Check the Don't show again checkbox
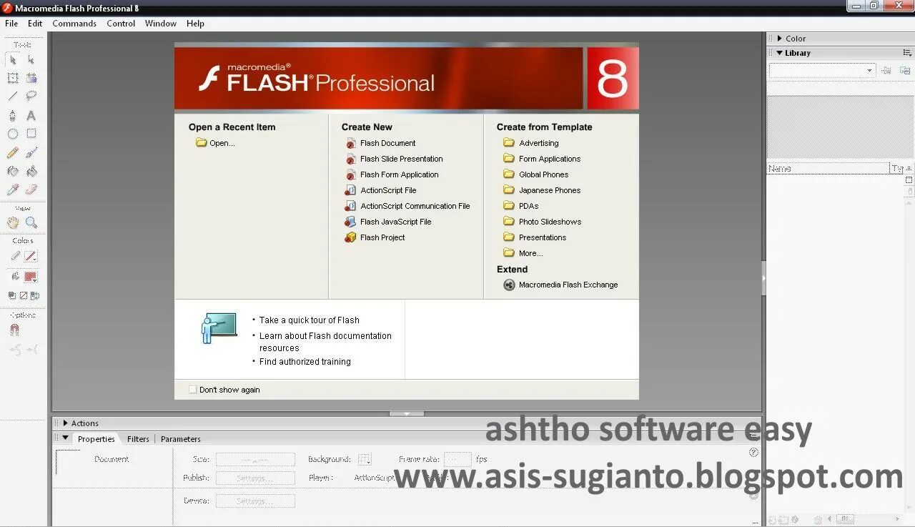Image resolution: width=915 pixels, height=527 pixels. click(192, 390)
